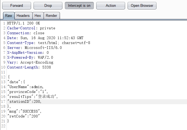Click the Forward button
Image resolution: width=187 pixels, height=130 pixels.
point(17,5)
